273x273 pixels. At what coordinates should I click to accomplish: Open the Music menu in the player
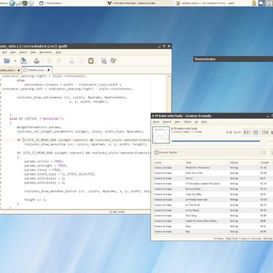pos(156,122)
